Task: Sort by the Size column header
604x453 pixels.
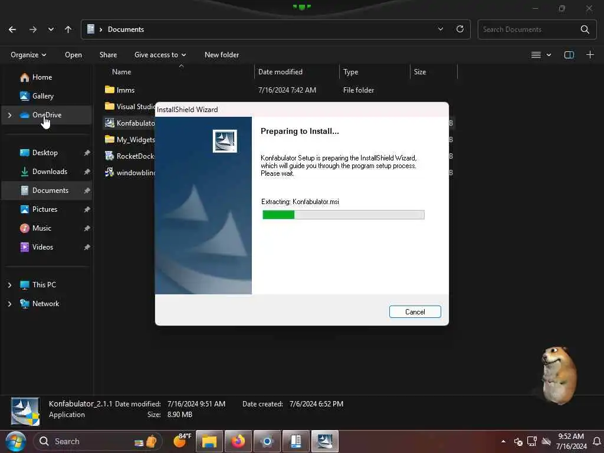Action: tap(420, 71)
